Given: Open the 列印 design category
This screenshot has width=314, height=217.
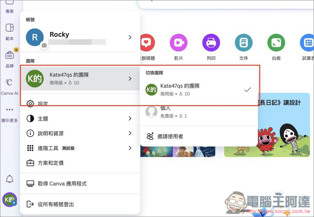Looking at the screenshot, I should tap(211, 42).
